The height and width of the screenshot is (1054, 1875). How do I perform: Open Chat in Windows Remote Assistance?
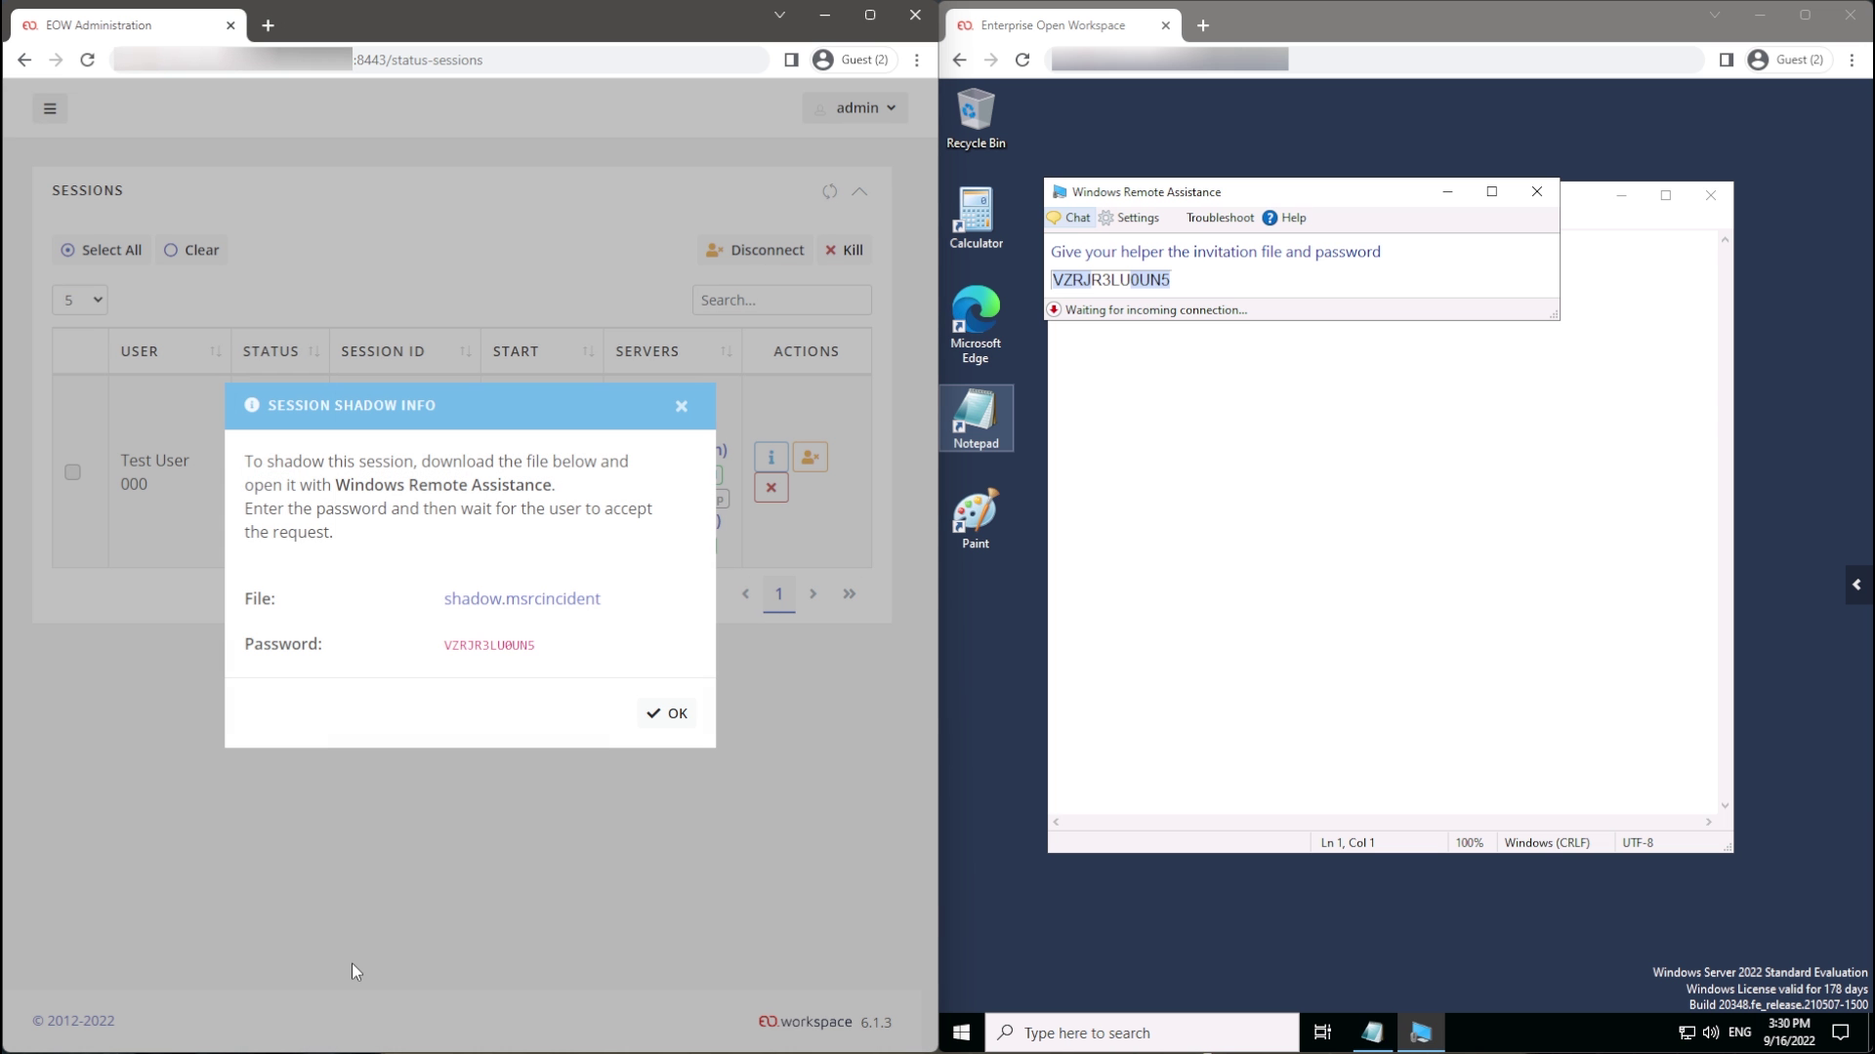1069,218
